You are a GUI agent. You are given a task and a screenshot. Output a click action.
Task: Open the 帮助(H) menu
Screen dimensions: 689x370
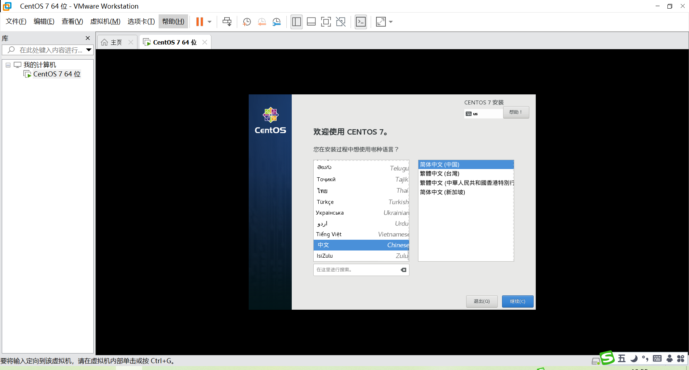173,22
